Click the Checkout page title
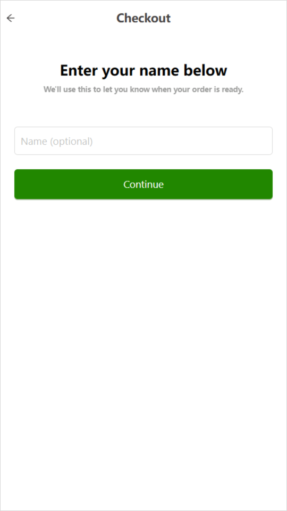The width and height of the screenshot is (287, 511). coord(143,18)
